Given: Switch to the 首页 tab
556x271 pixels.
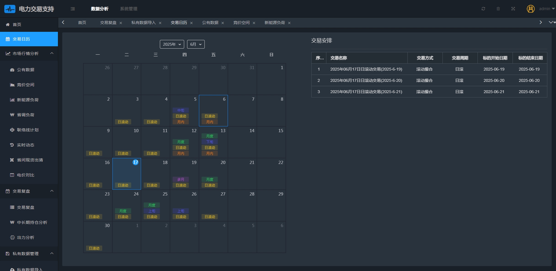Looking at the screenshot, I should tap(82, 23).
